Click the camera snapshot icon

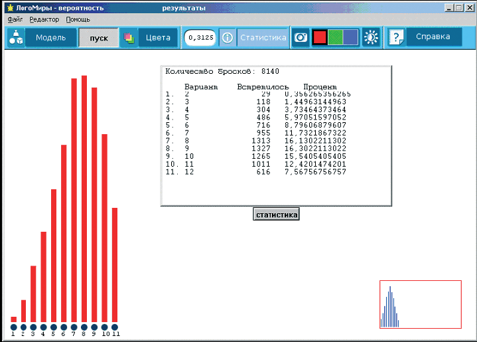coord(301,38)
